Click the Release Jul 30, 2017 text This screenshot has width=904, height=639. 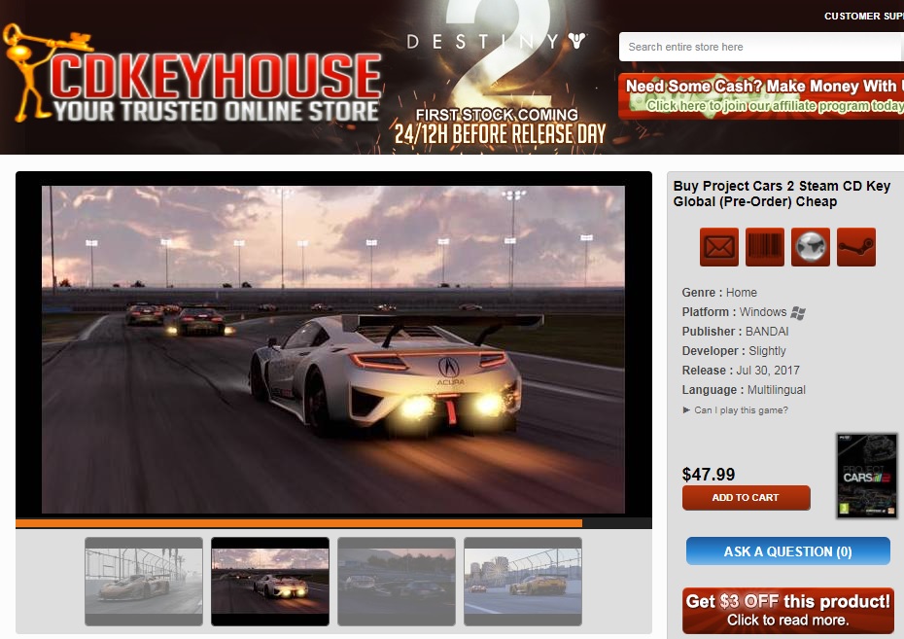click(x=741, y=371)
